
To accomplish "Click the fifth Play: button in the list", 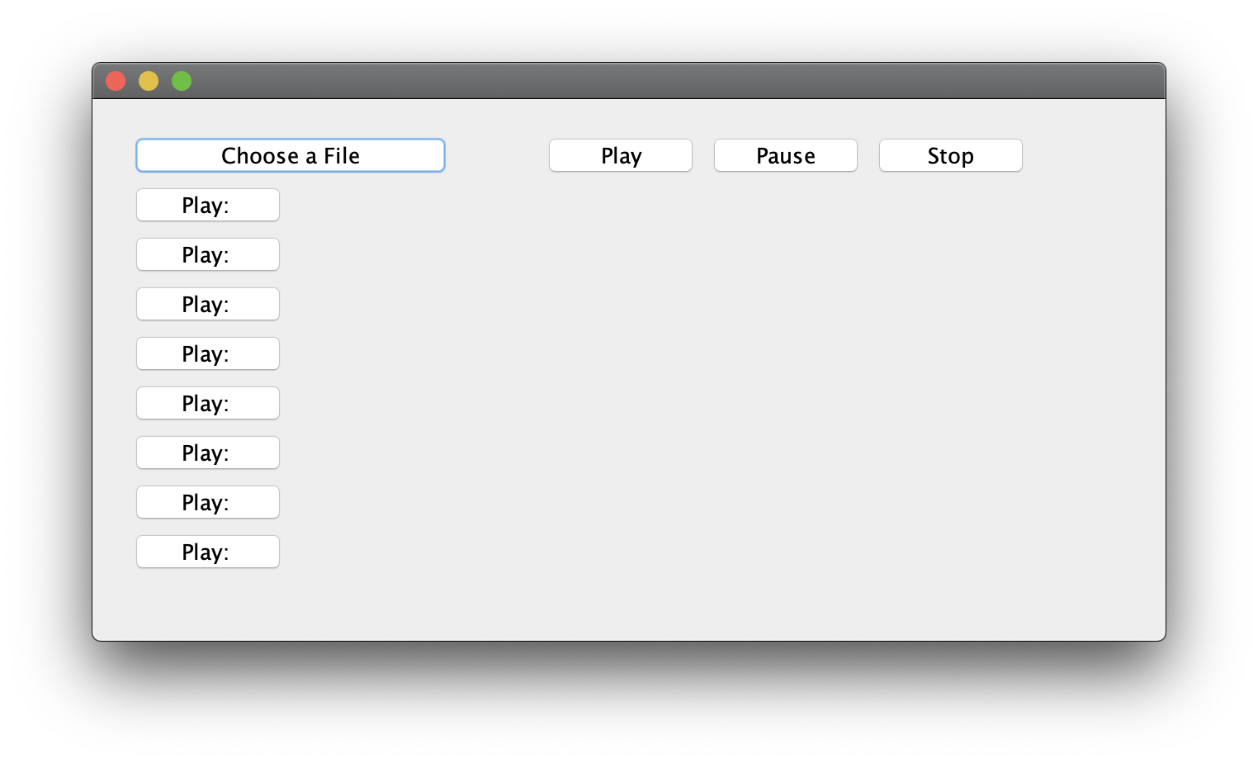I will click(208, 403).
